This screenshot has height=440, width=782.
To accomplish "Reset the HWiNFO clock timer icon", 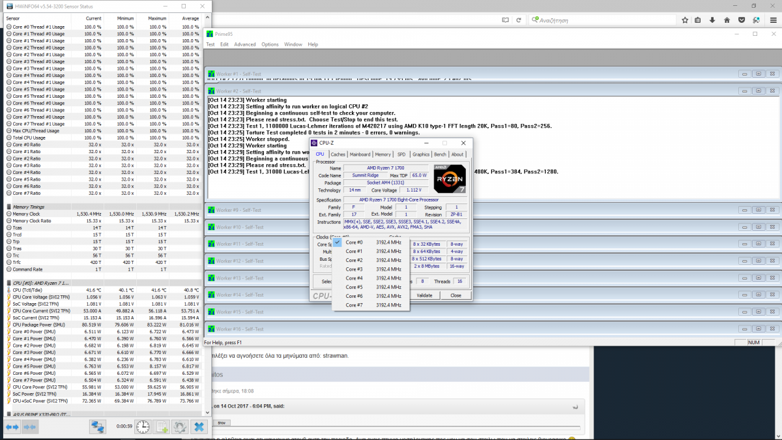I will [143, 426].
